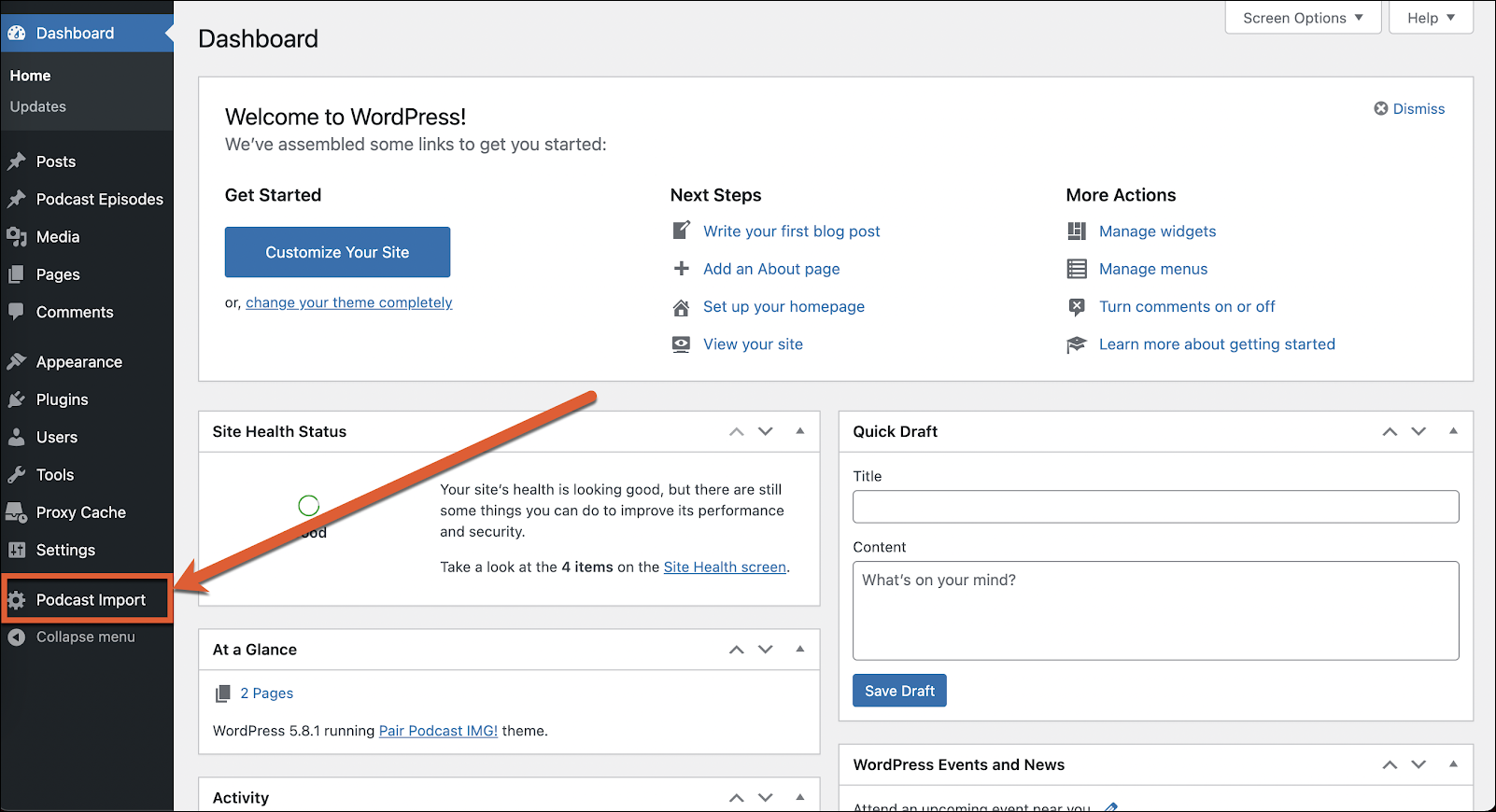Toggle the Quick Draft panel triangle
This screenshot has height=812, width=1496.
click(x=1453, y=431)
